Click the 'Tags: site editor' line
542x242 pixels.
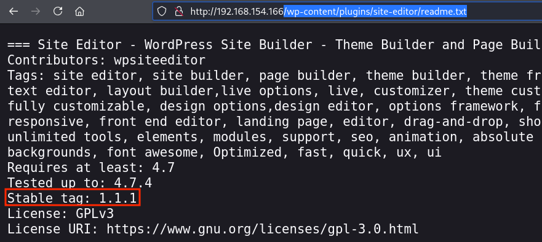[274, 76]
